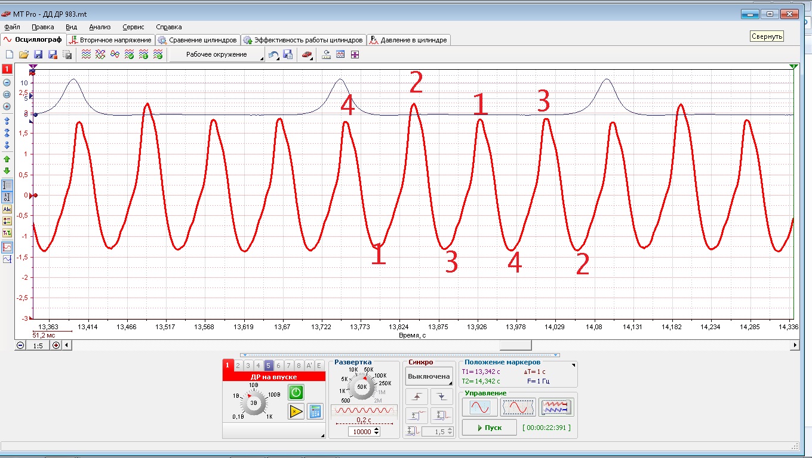Click the Save As floppy with red mark

[x=53, y=55]
